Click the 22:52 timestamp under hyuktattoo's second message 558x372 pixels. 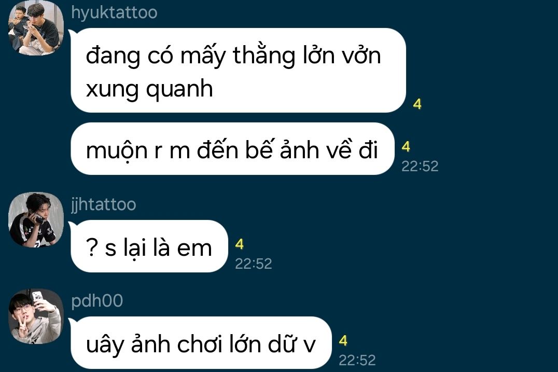pos(420,166)
